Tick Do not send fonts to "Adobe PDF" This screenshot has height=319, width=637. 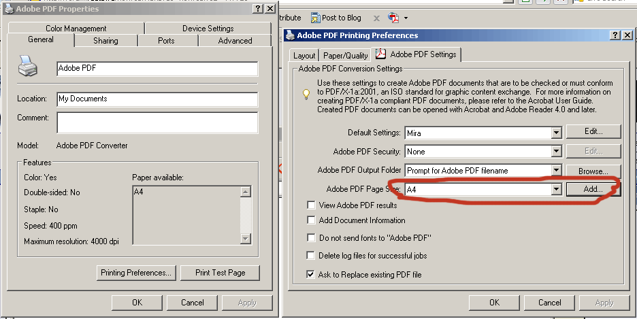pyautogui.click(x=311, y=238)
